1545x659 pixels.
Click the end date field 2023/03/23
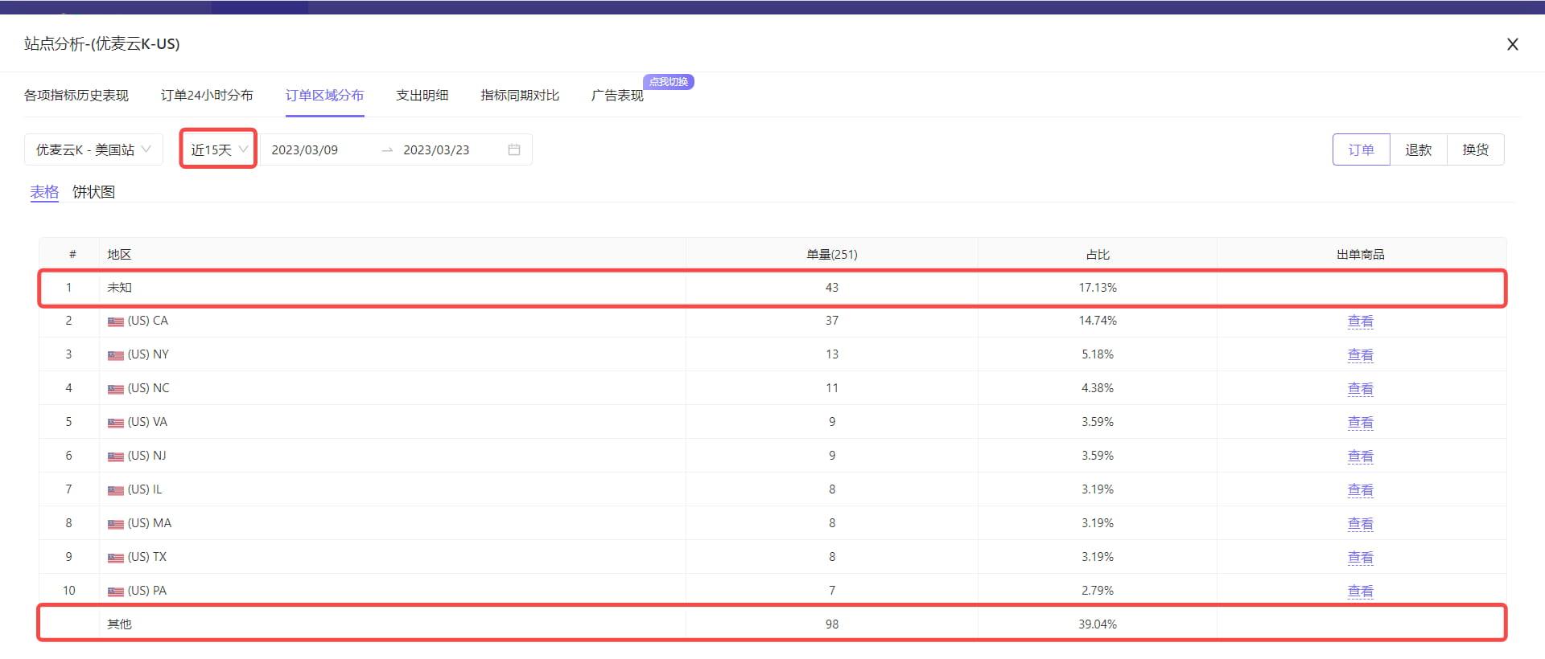(436, 149)
